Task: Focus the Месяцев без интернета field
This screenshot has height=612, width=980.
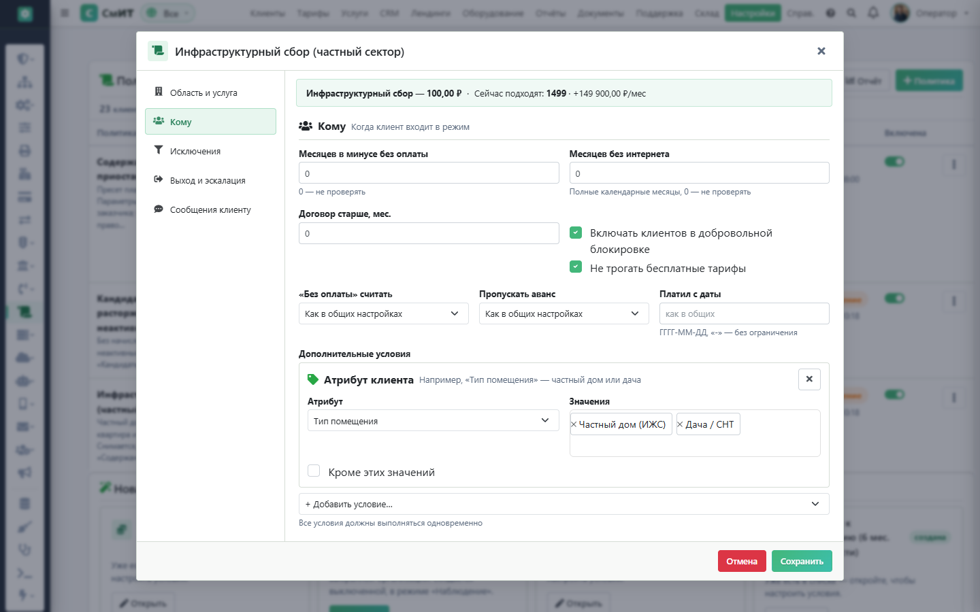Action: coord(700,173)
